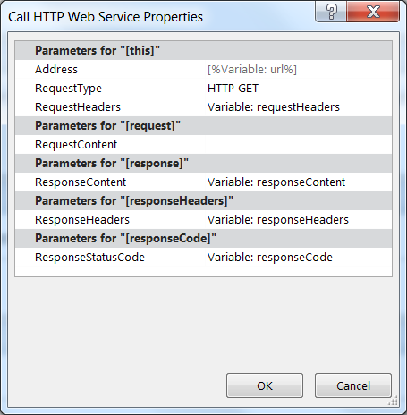Select the ResponseContent variable value
The width and height of the screenshot is (407, 415).
click(x=299, y=182)
